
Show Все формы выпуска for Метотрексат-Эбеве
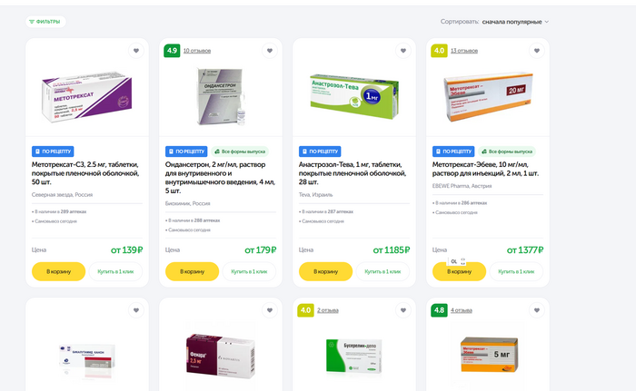point(507,152)
